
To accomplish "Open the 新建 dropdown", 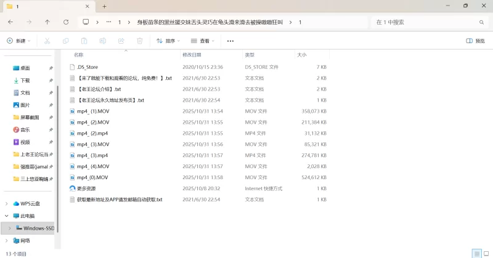I will click(x=18, y=41).
